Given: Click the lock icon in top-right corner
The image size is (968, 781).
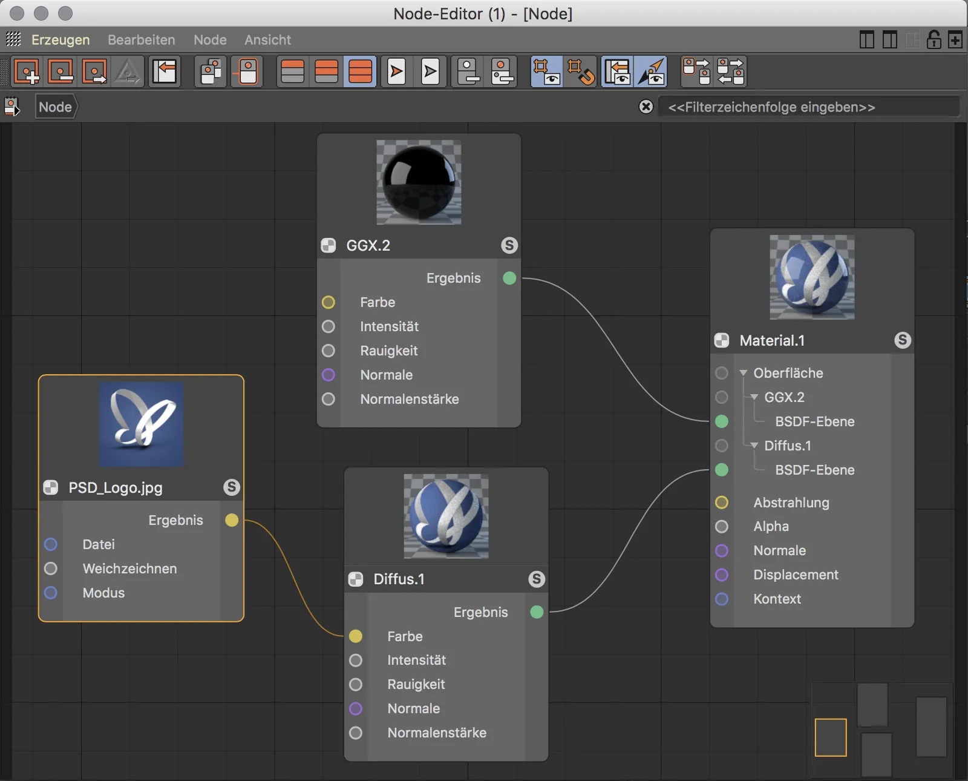Looking at the screenshot, I should tap(934, 40).
